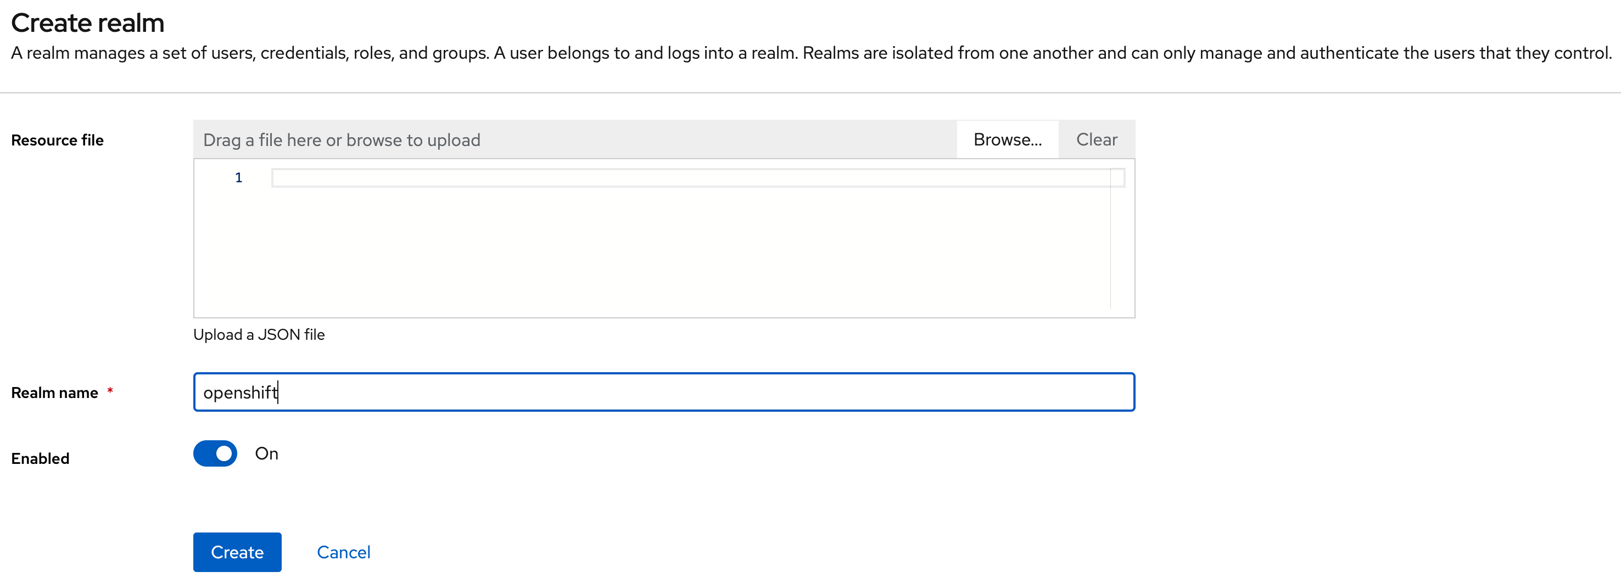The width and height of the screenshot is (1621, 583).
Task: Click the required asterisk next to Realm name
Action: 111,391
